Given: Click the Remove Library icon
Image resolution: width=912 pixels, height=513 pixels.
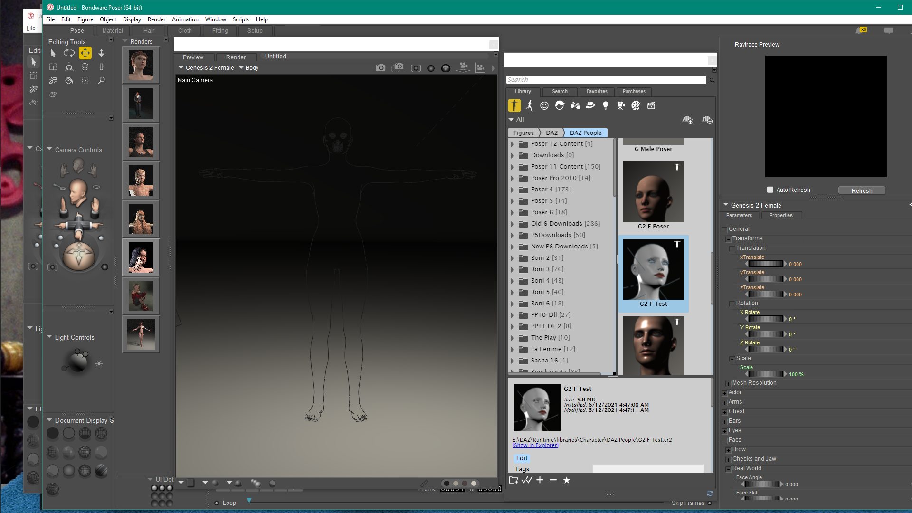Looking at the screenshot, I should (x=707, y=120).
